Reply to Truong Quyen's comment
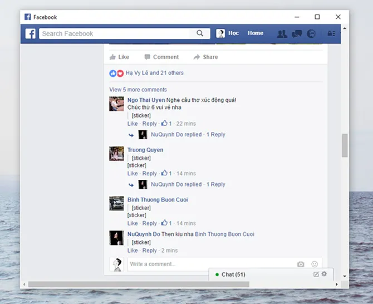373x304 pixels. [x=149, y=173]
